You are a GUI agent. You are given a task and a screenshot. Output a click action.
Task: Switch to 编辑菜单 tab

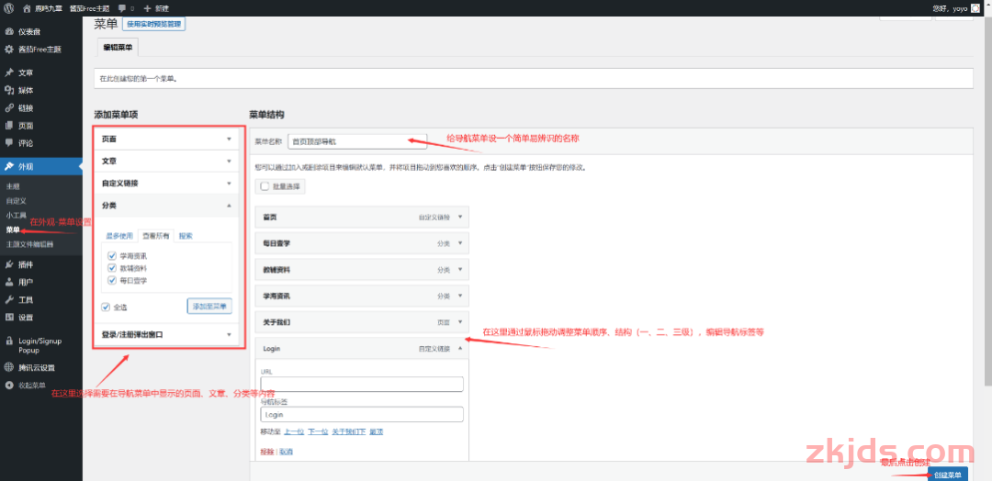[118, 48]
